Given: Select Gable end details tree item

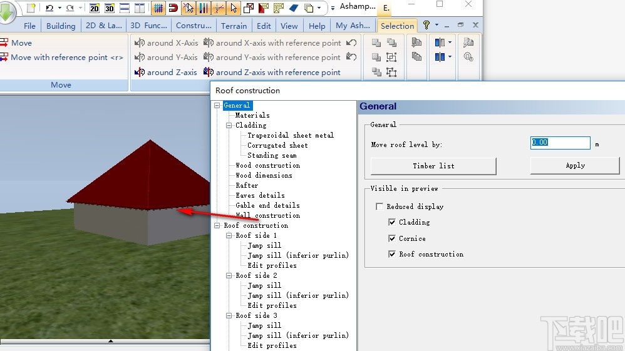Looking at the screenshot, I should click(x=267, y=205).
